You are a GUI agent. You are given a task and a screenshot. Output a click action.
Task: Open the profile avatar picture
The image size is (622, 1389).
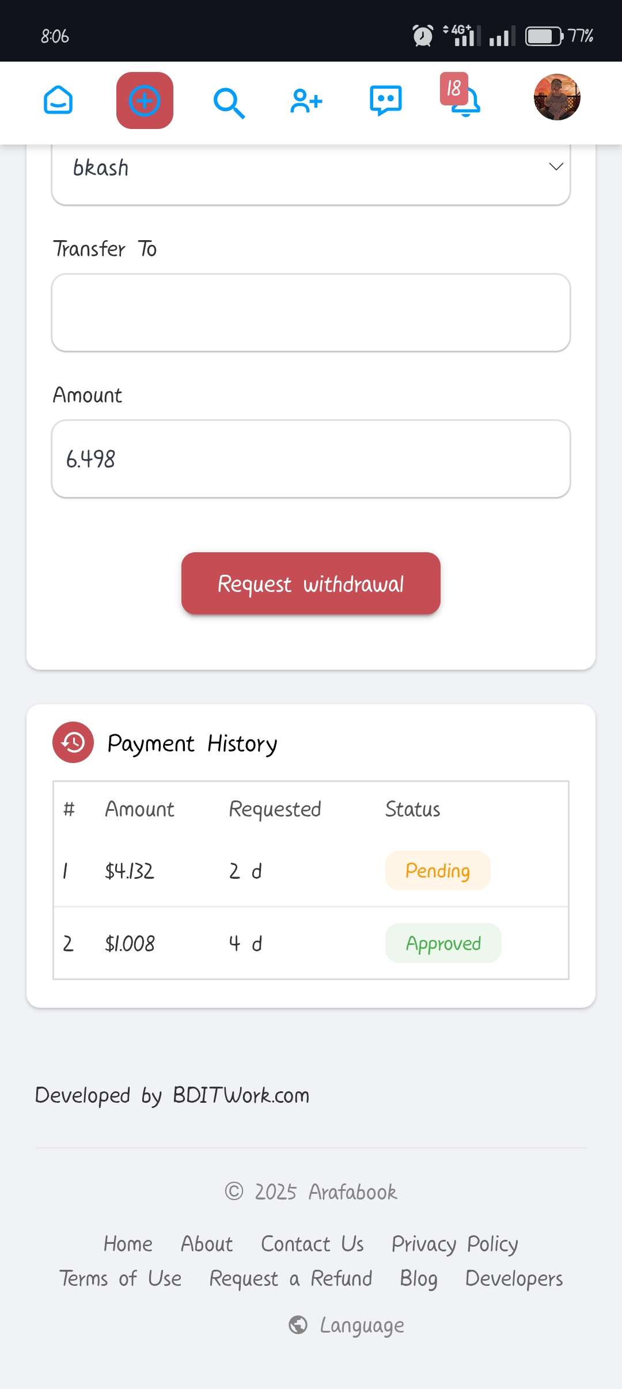tap(557, 97)
